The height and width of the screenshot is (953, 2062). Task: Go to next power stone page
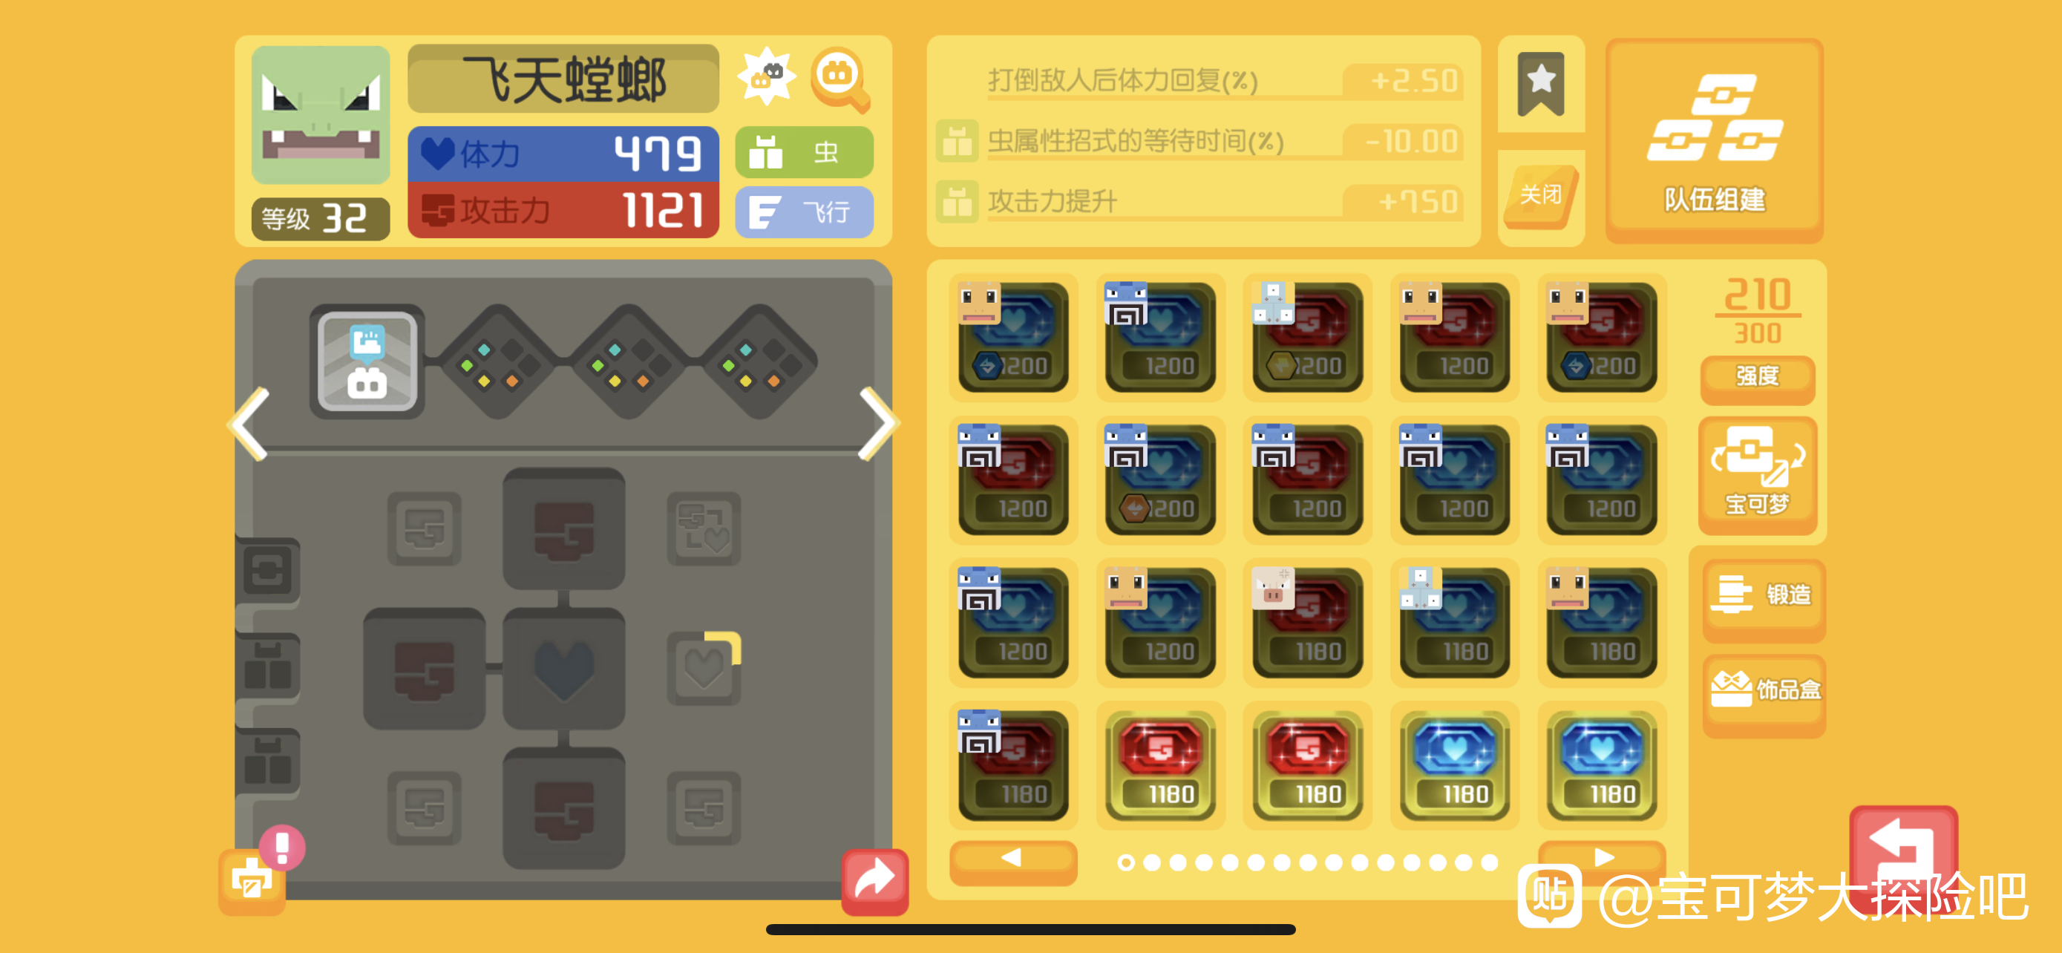(1602, 859)
